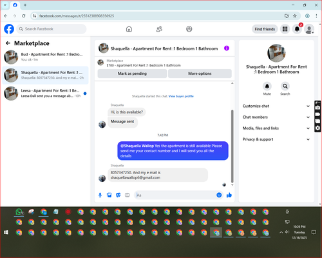Click the "Hi, is this available?" message
This screenshot has height=258, width=322.
pos(127,112)
